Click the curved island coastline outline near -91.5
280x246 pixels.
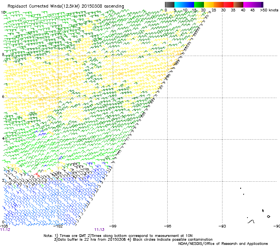tap(251, 221)
